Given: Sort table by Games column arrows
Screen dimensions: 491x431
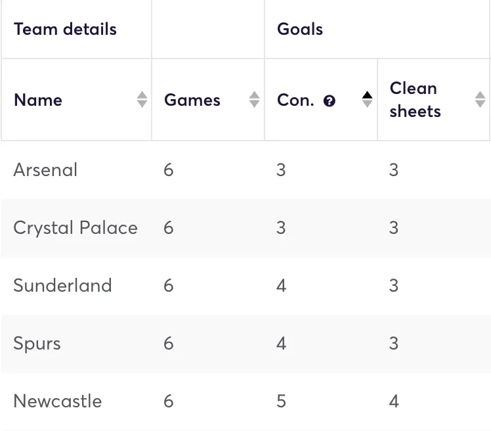Looking at the screenshot, I should pos(255,100).
